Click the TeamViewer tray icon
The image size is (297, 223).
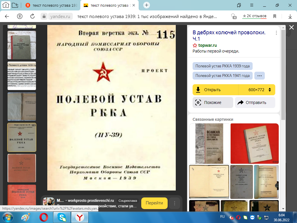pos(252,217)
